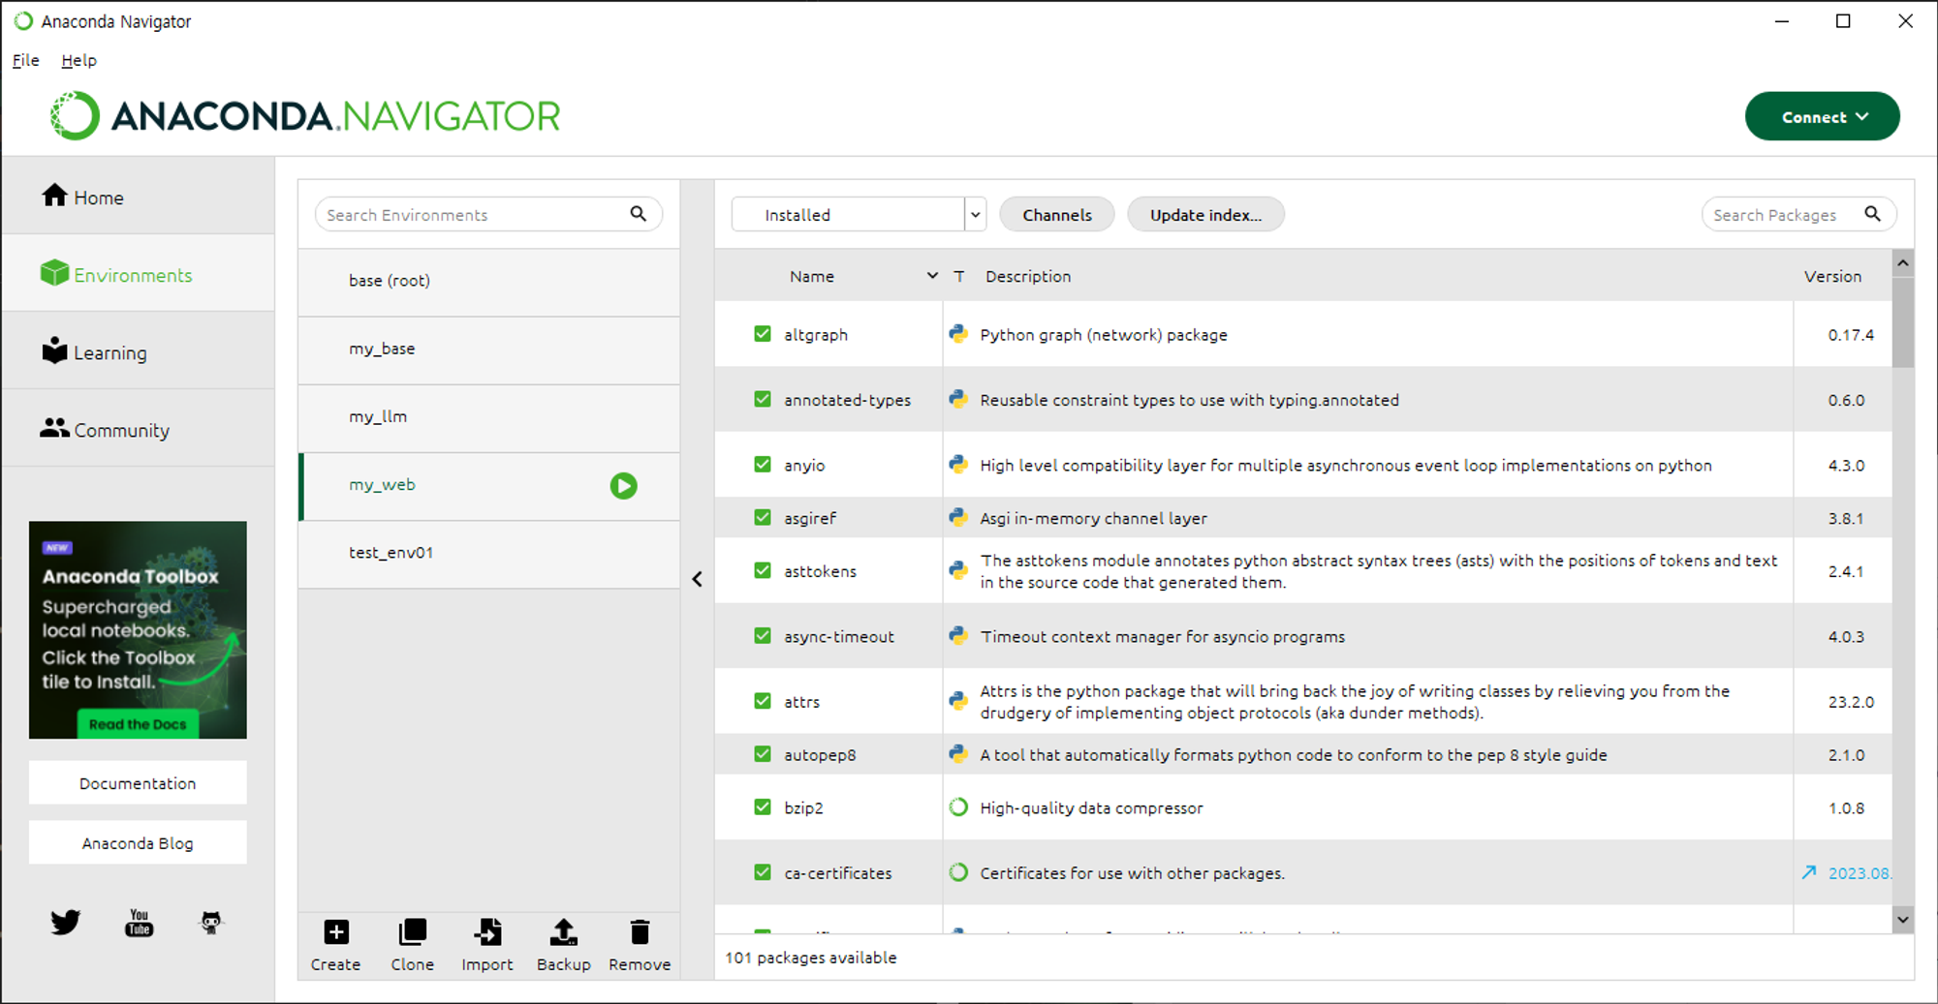Click the package list scrollbar up arrow
Image resolution: width=1938 pixels, height=1004 pixels.
1903,262
